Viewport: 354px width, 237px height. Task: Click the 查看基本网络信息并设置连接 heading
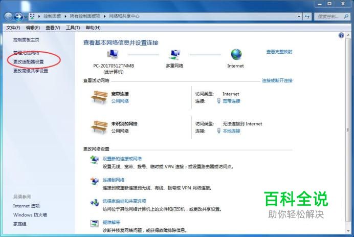[x=121, y=42]
